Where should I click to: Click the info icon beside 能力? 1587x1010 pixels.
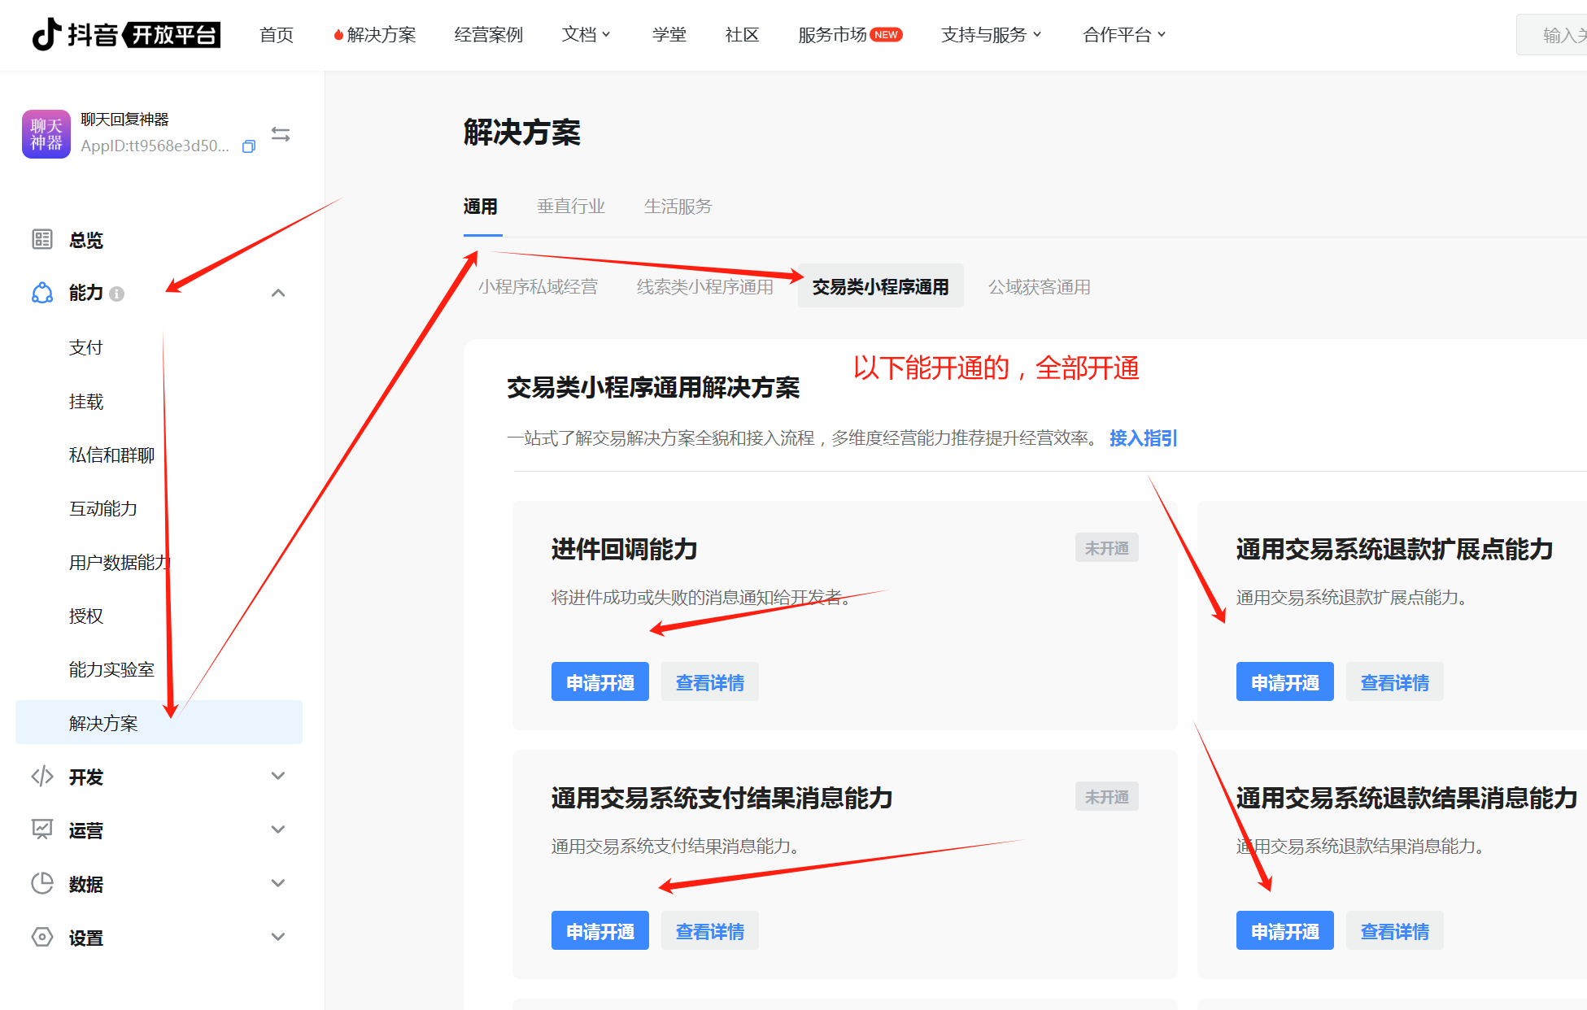click(x=117, y=294)
